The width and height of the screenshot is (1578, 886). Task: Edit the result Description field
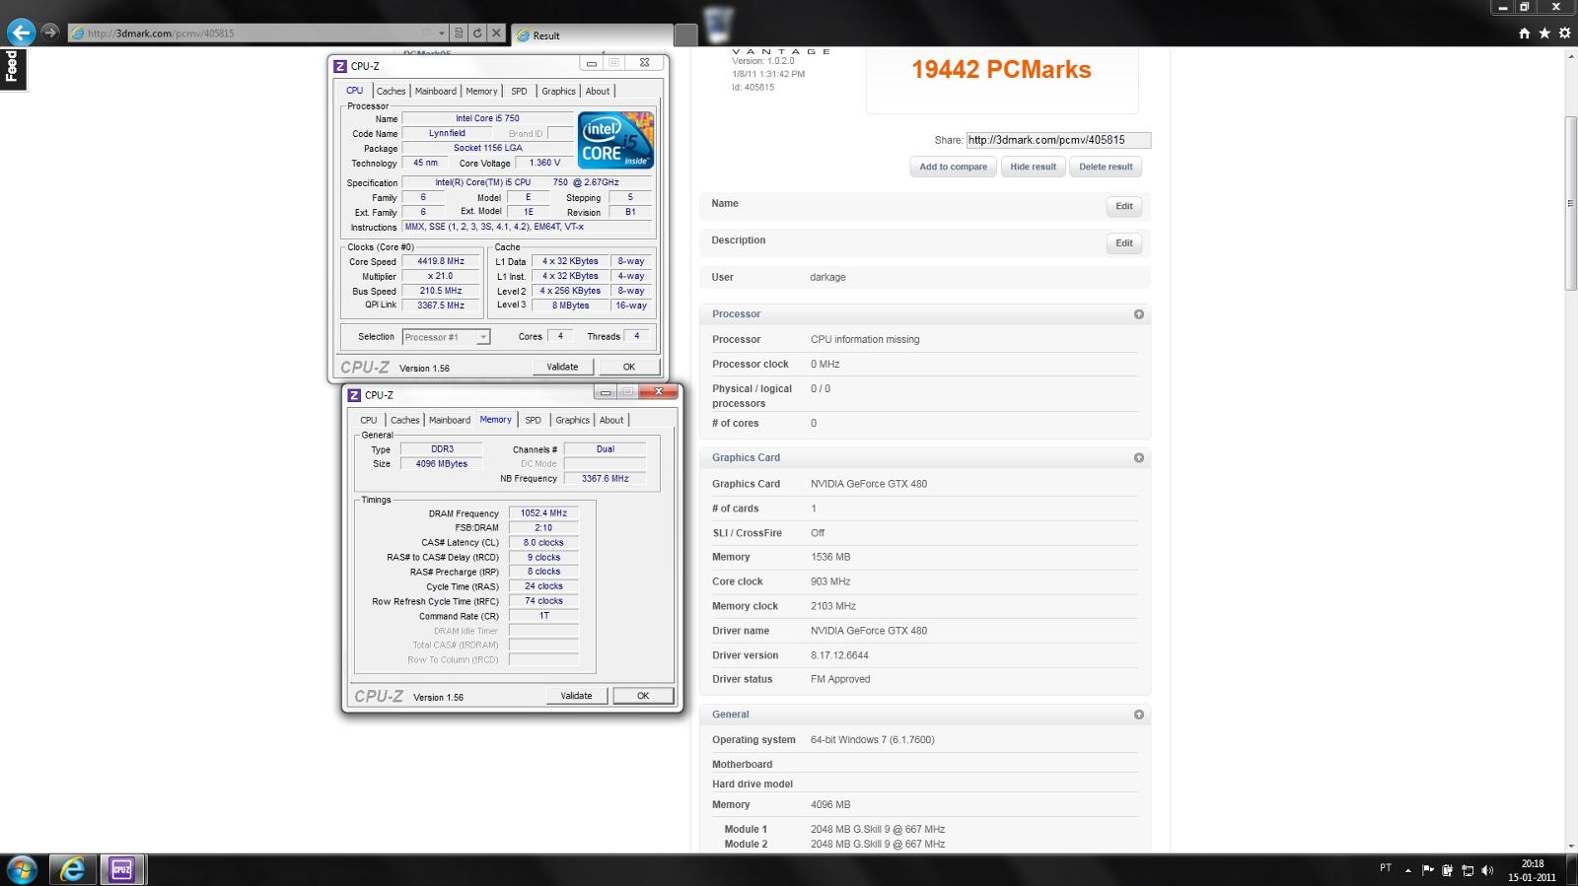point(1123,243)
